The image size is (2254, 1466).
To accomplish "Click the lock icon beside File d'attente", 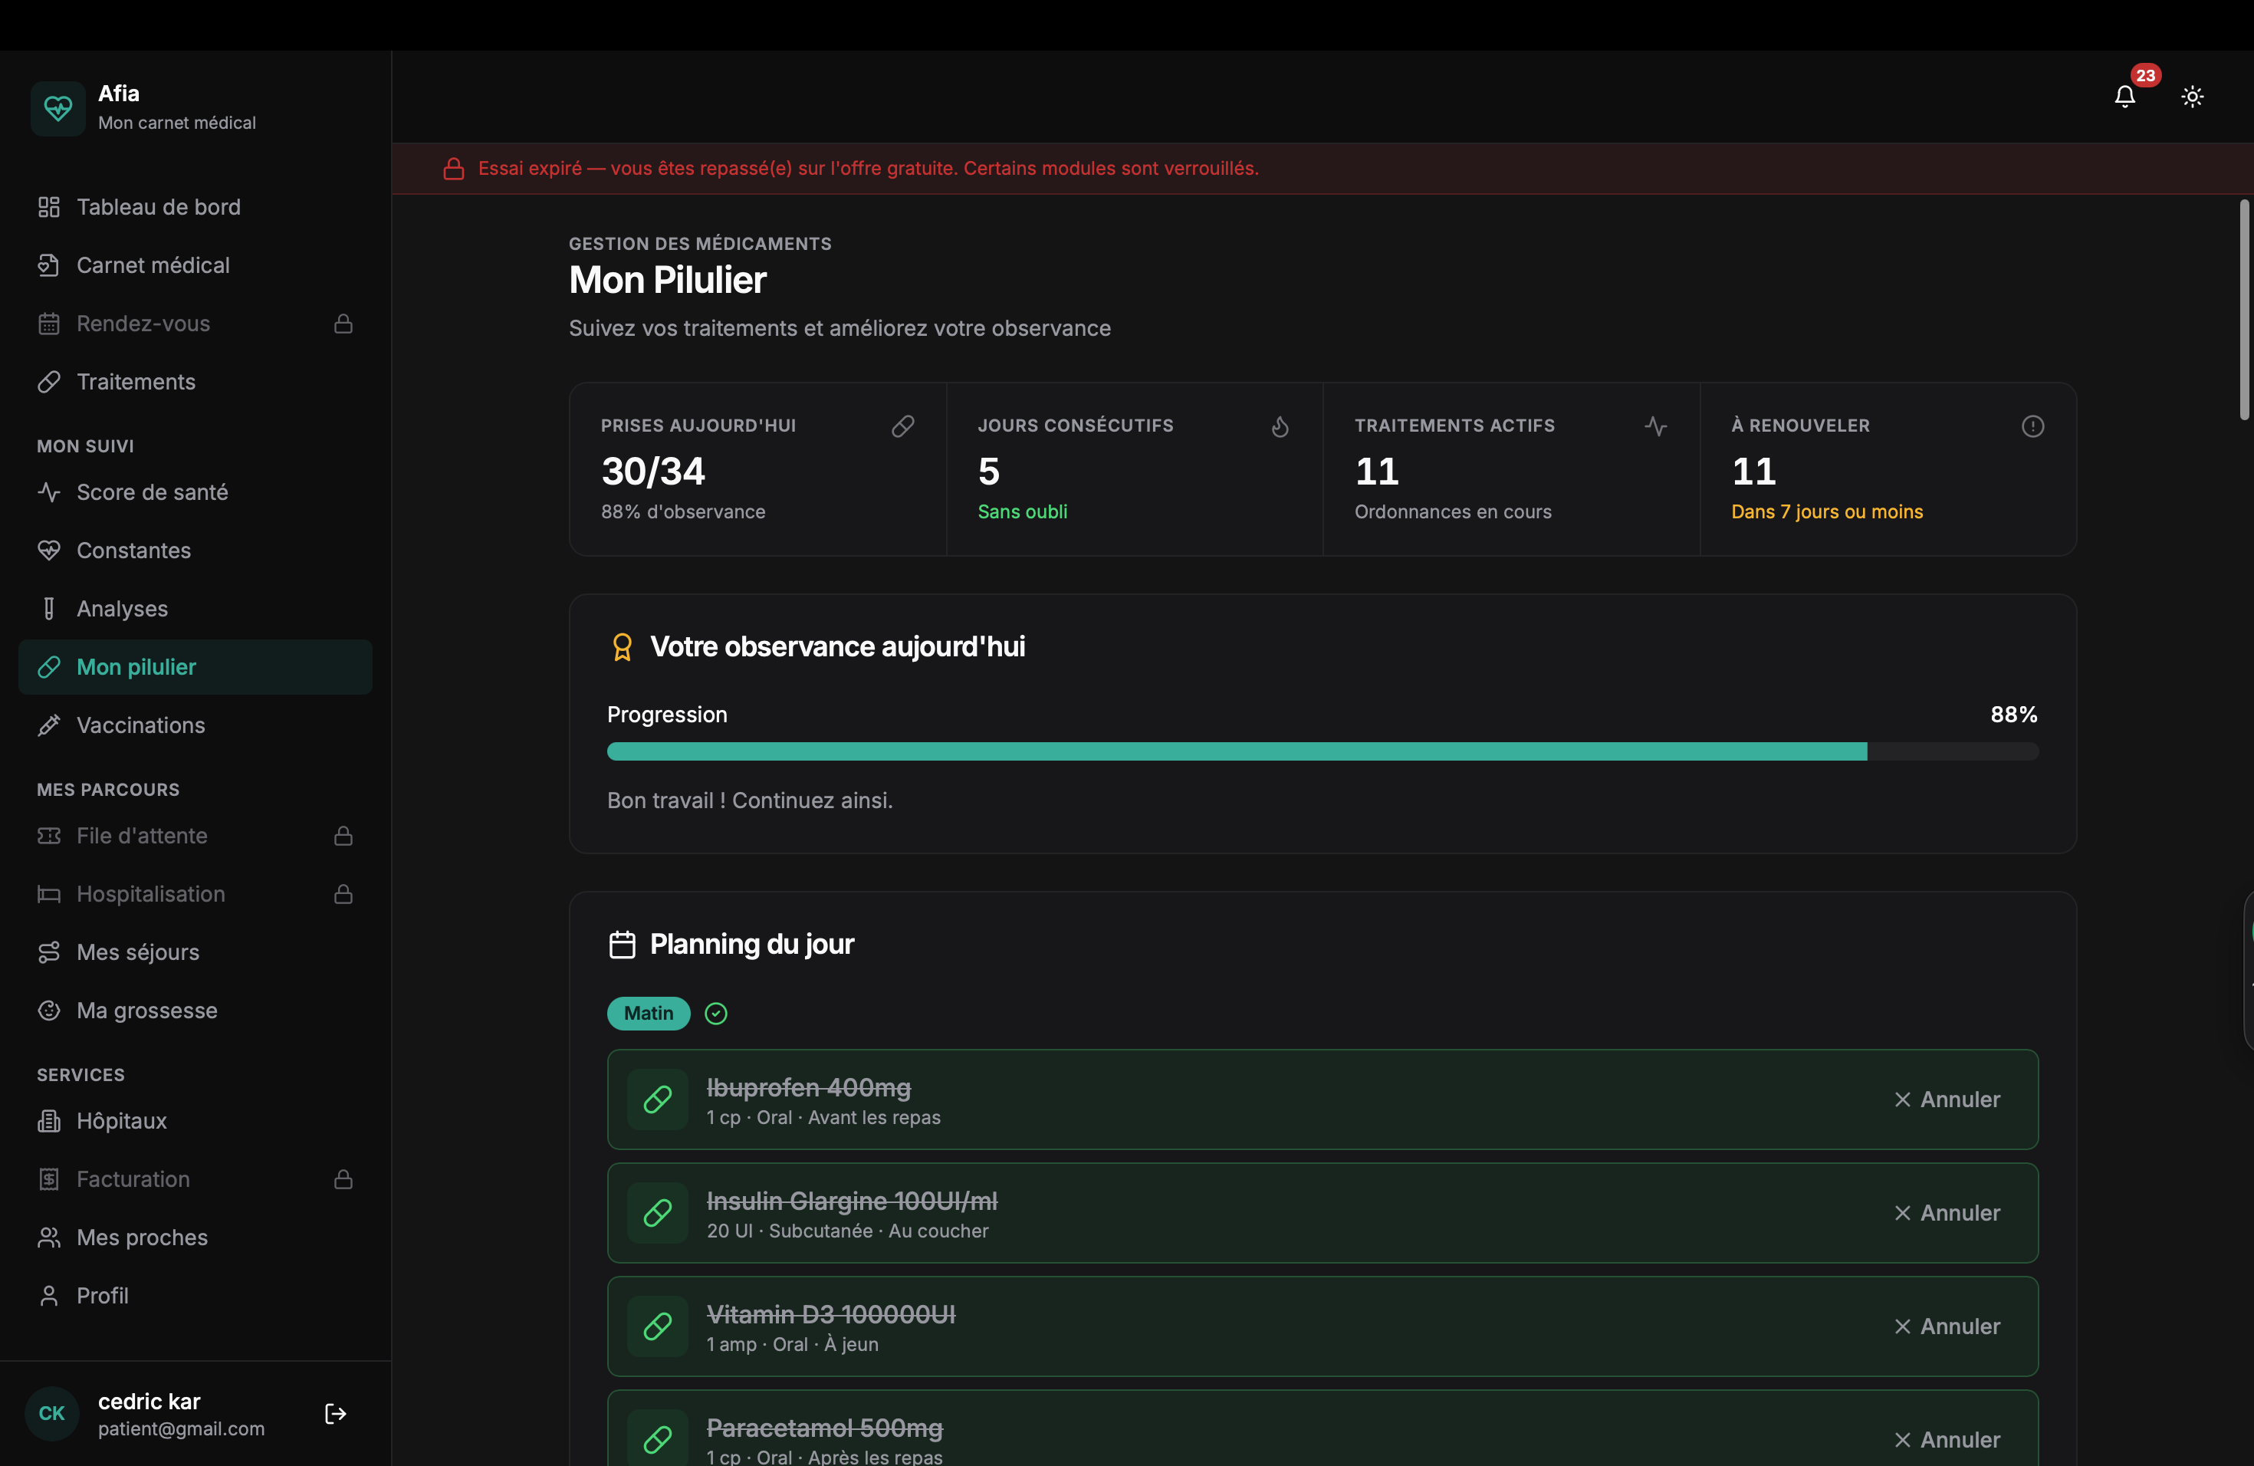I will pos(343,835).
